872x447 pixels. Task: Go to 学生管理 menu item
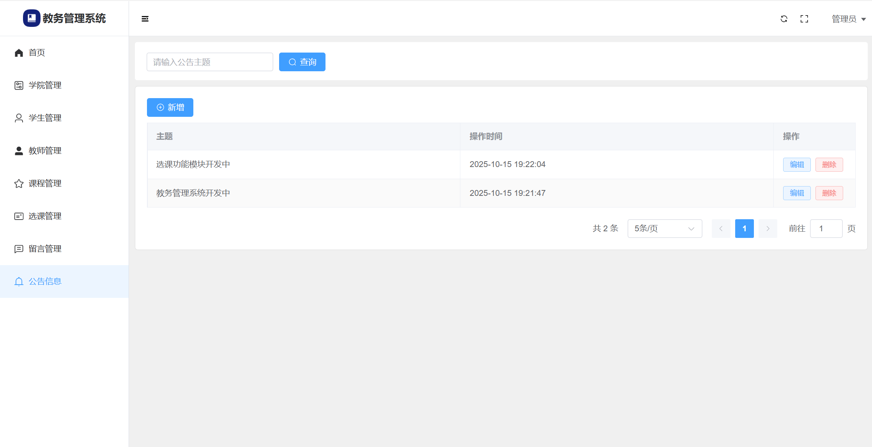45,118
